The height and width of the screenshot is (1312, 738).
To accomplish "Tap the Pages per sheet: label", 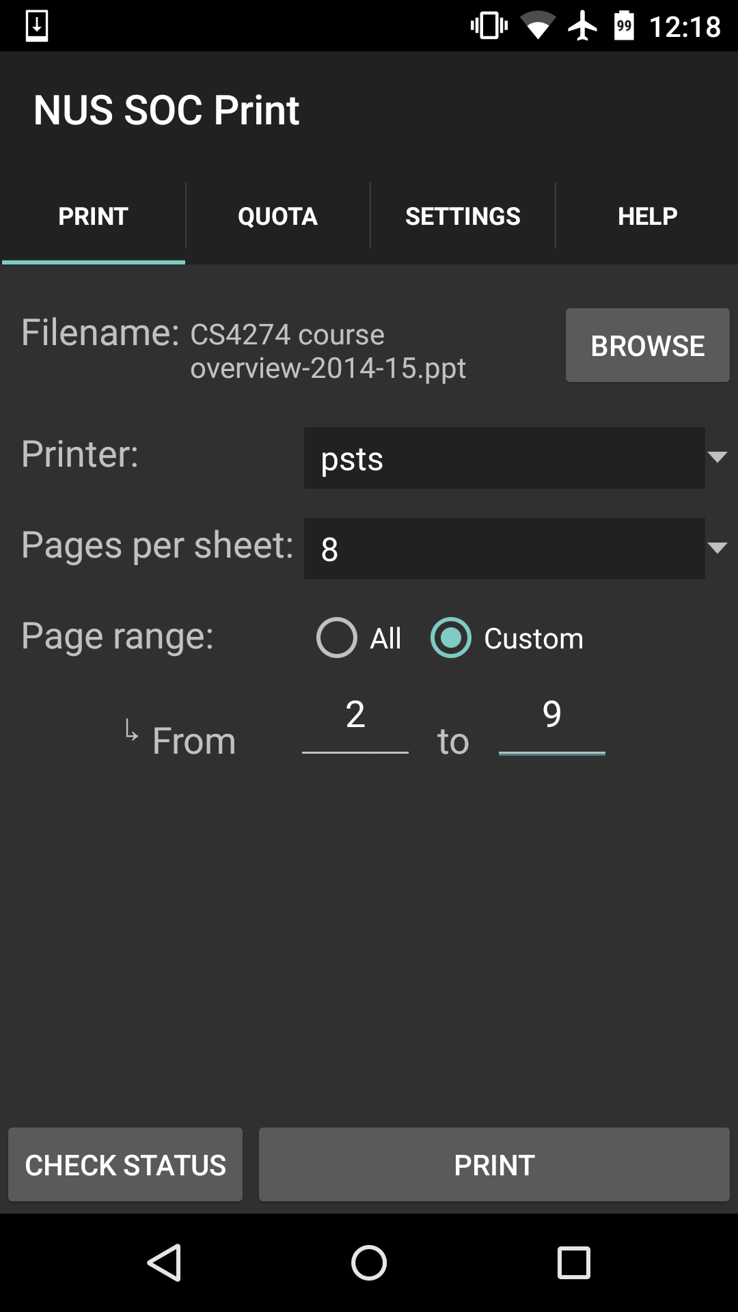I will pyautogui.click(x=158, y=546).
